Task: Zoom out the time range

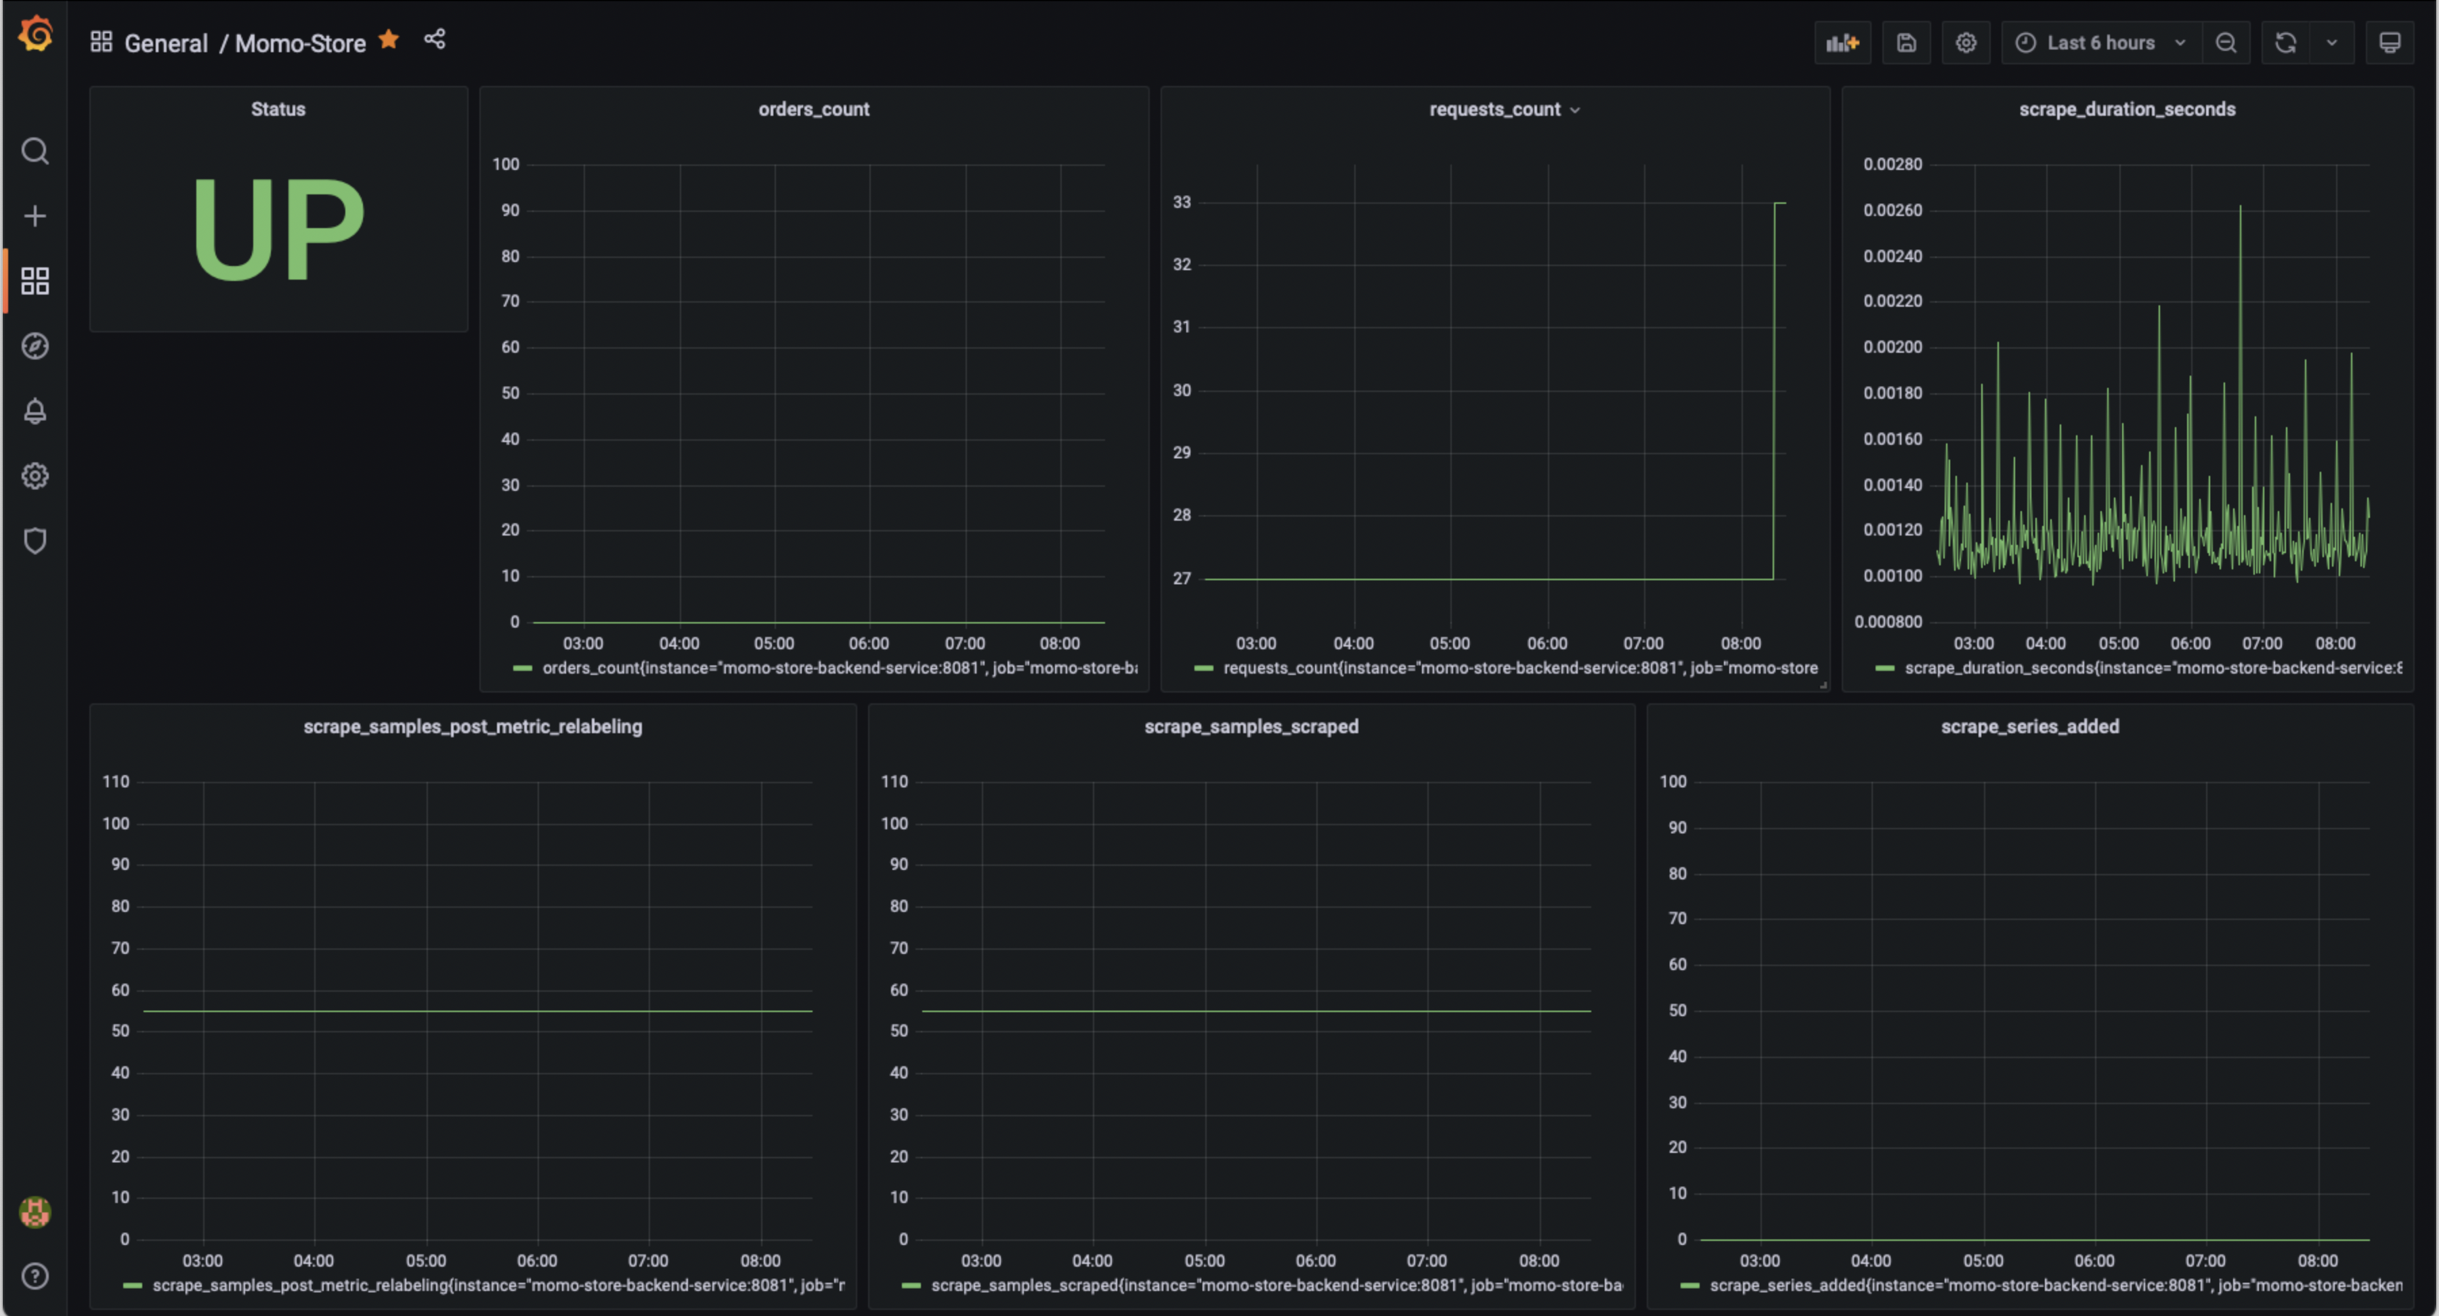Action: (x=2227, y=43)
